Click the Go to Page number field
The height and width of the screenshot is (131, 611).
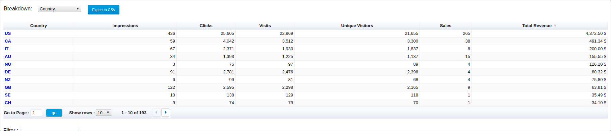[36, 113]
